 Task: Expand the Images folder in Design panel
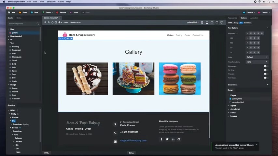click(x=229, y=116)
